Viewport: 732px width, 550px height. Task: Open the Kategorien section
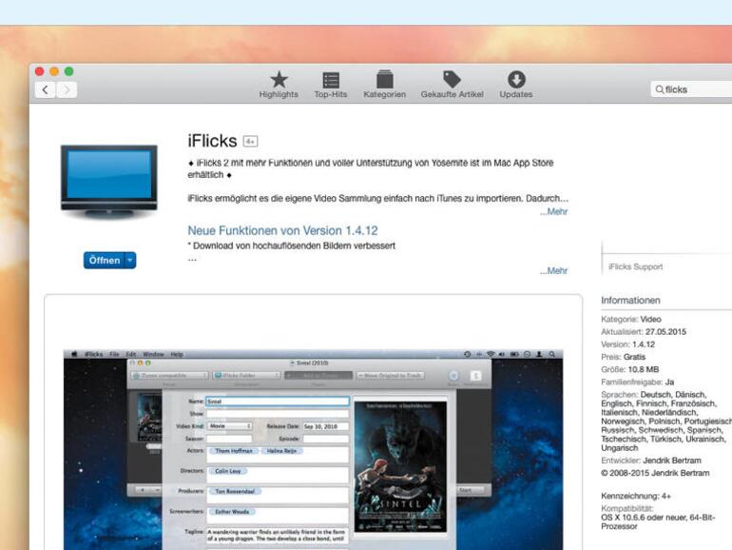385,85
